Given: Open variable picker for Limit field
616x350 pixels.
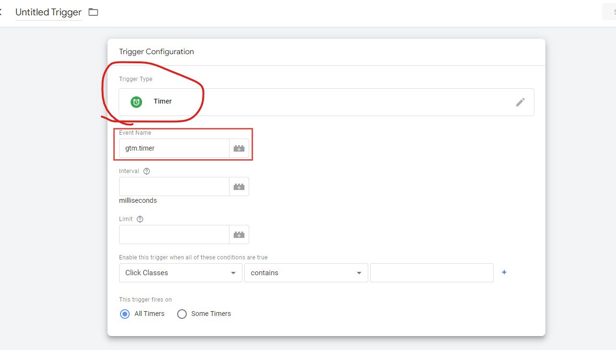Looking at the screenshot, I should click(x=239, y=235).
